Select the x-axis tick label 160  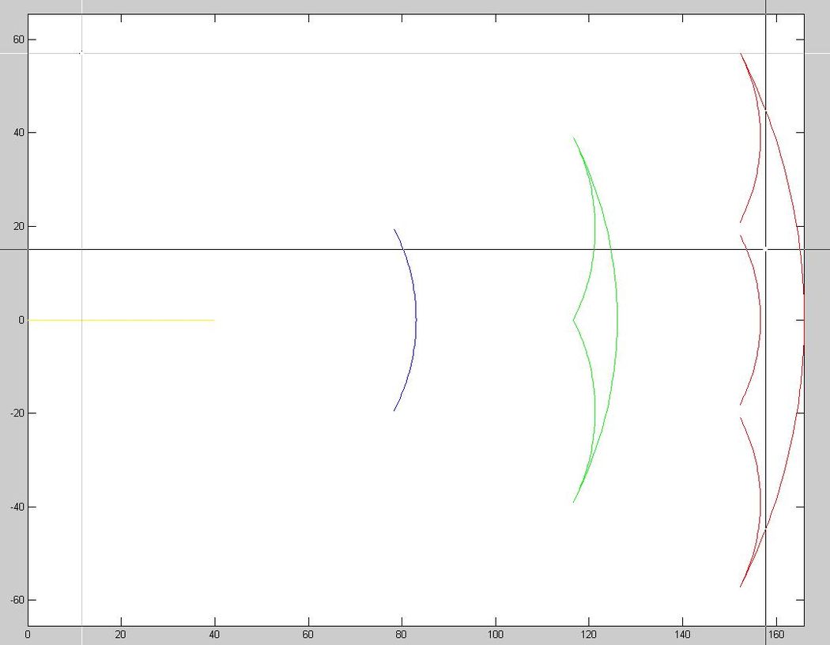click(775, 634)
